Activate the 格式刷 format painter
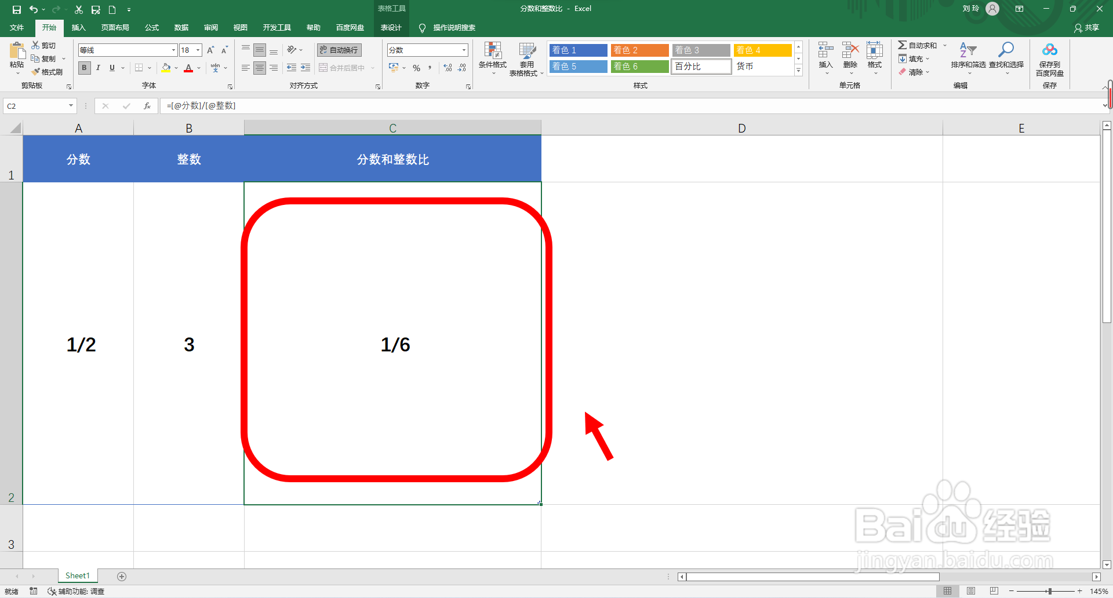This screenshot has width=1113, height=598. pos(47,72)
